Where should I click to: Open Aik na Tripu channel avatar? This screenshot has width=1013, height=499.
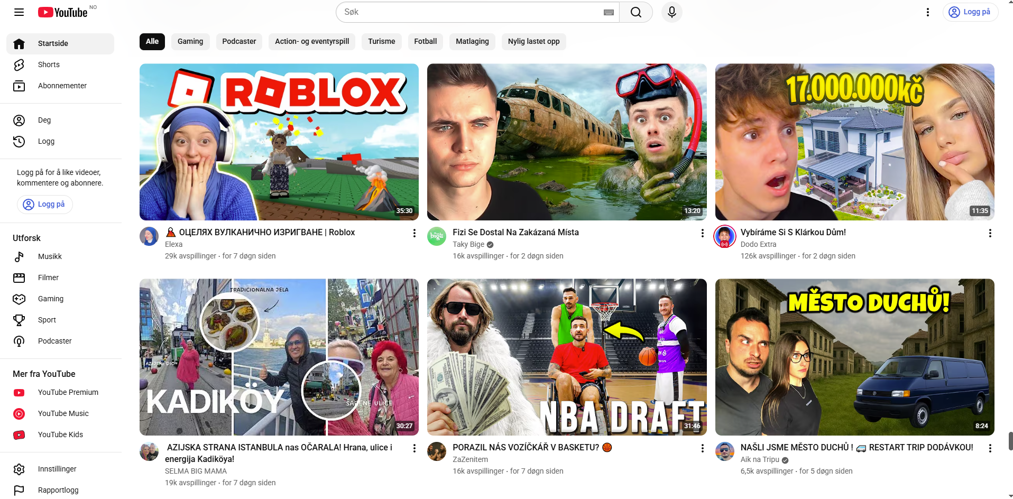[x=725, y=451]
